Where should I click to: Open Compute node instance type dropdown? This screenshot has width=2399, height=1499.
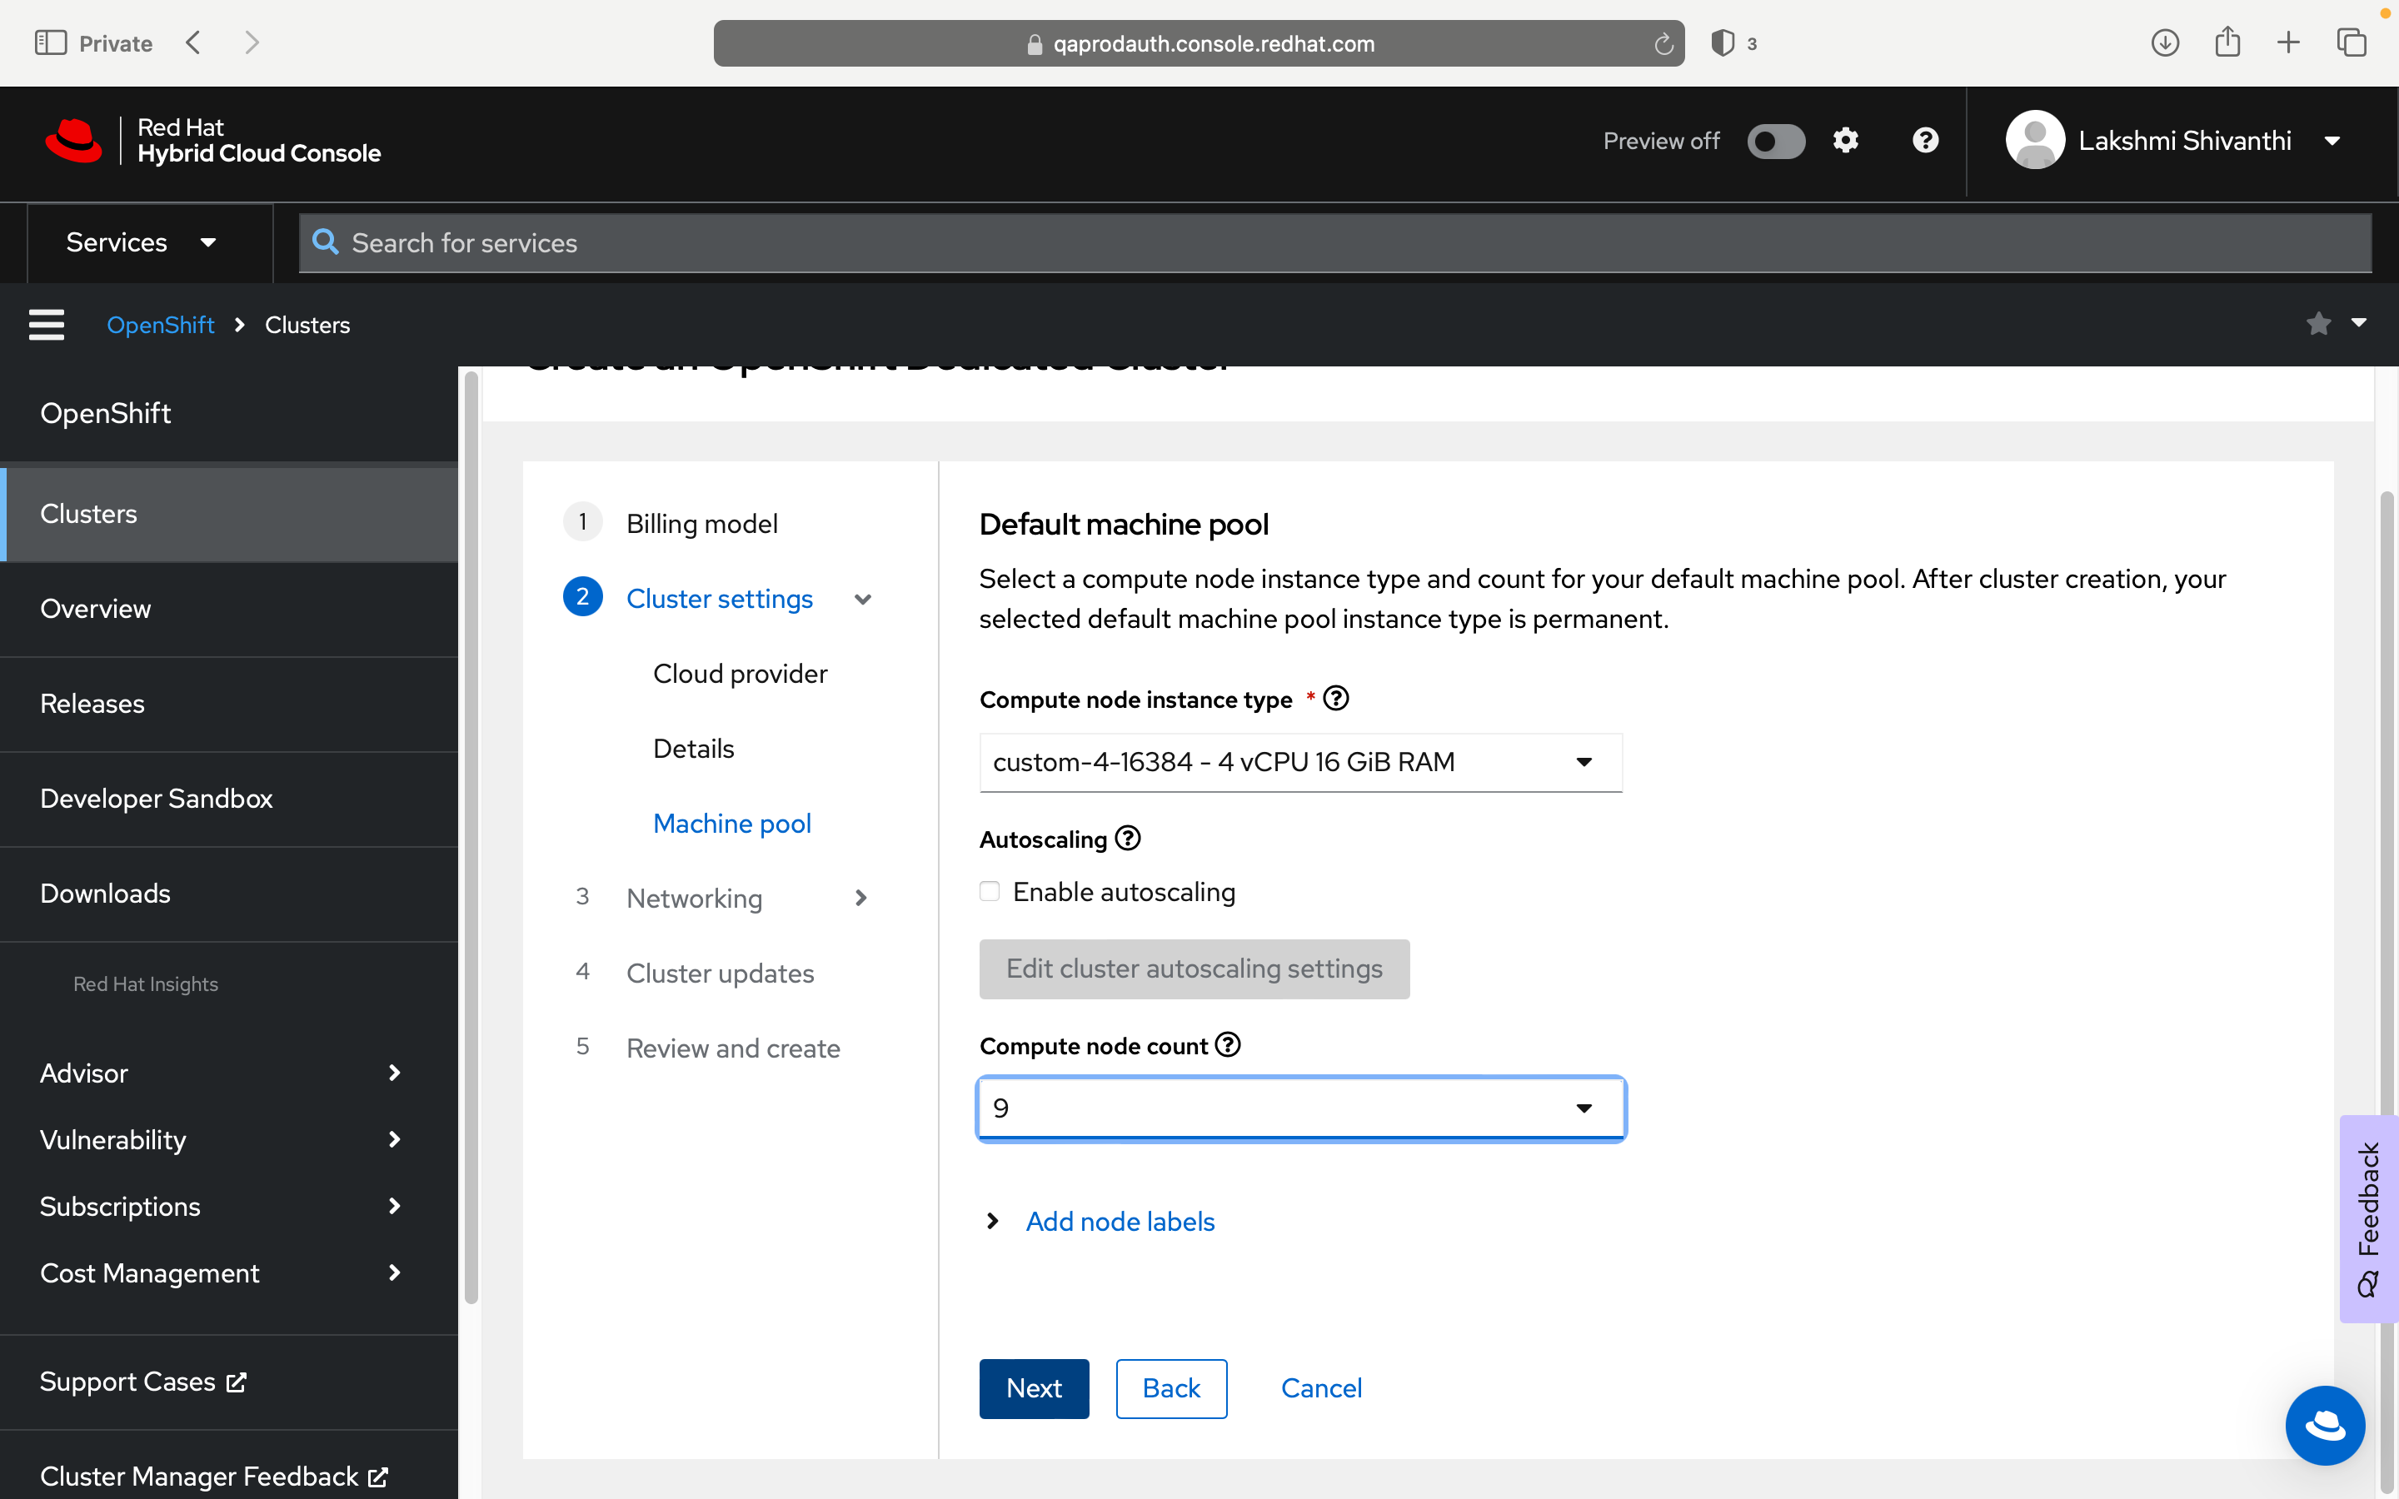click(1299, 762)
